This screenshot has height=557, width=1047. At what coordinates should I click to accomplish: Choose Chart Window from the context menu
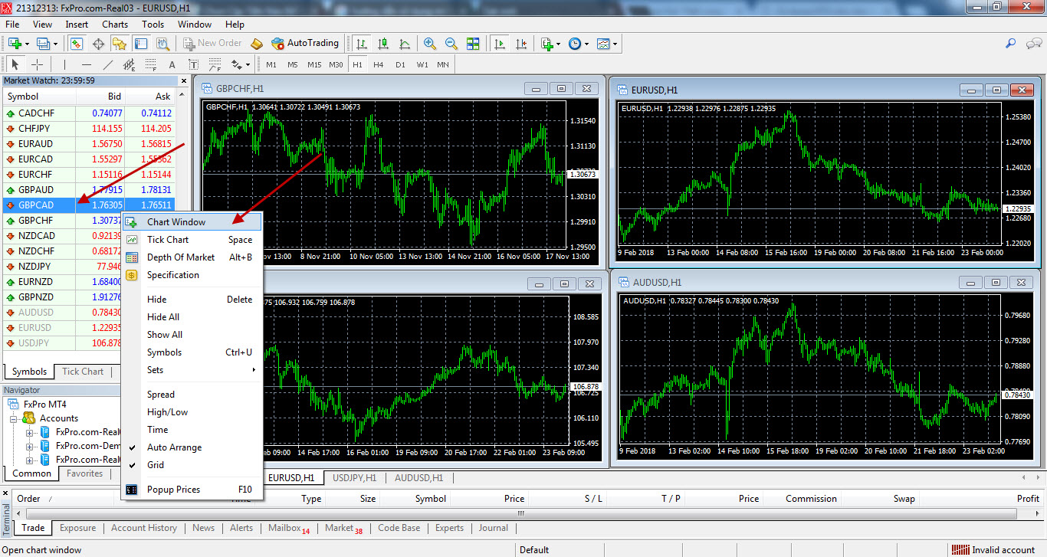[192, 222]
